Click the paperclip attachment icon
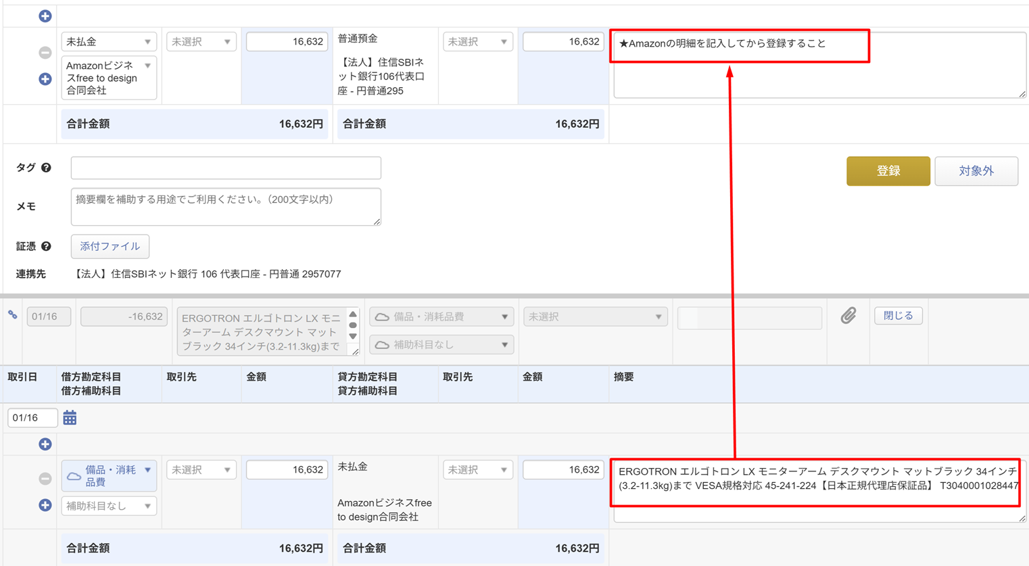 (848, 316)
